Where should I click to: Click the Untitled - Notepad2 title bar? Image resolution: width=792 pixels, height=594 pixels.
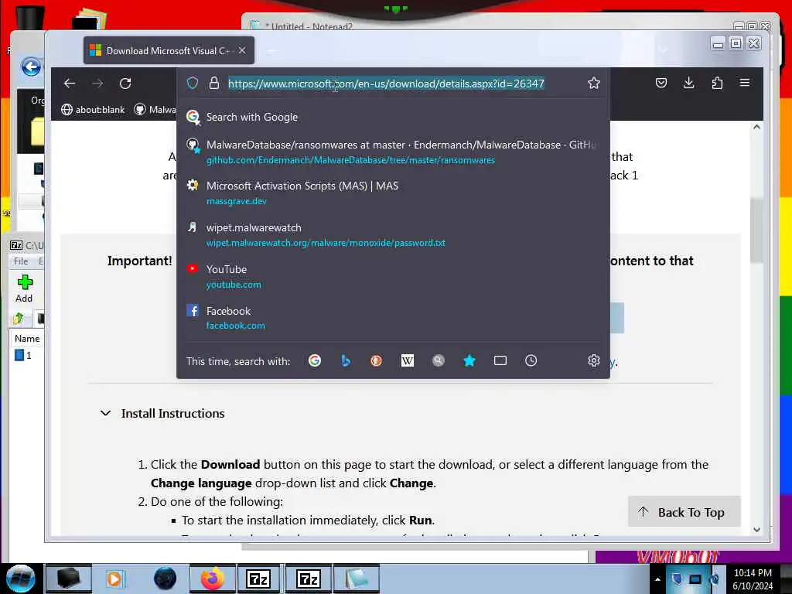pos(485,24)
